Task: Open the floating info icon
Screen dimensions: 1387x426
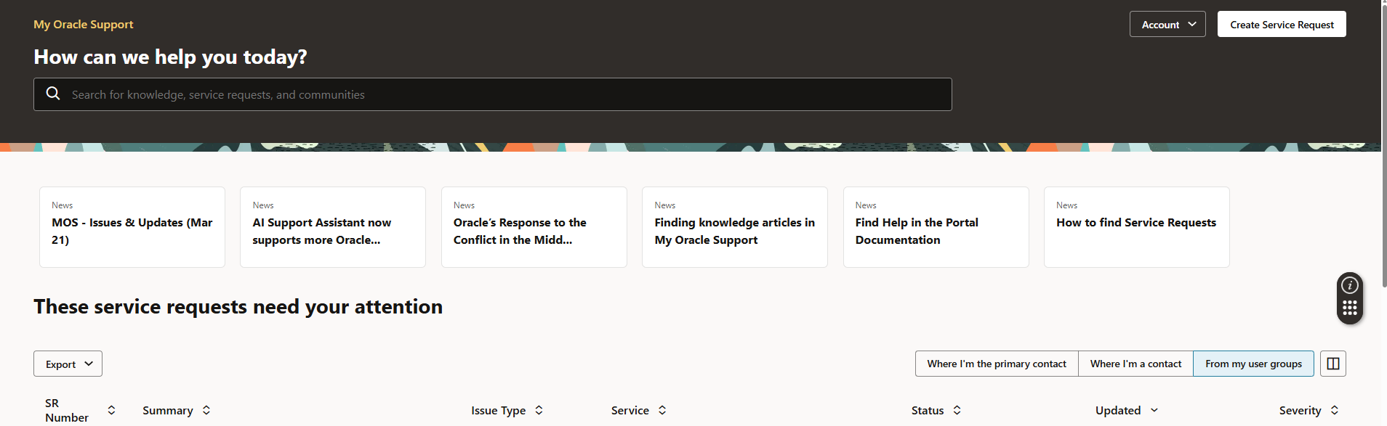Action: 1350,285
